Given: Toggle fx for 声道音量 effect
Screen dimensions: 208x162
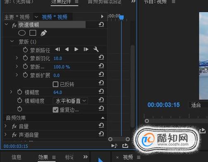Looking at the screenshot, I should pyautogui.click(x=14, y=135).
